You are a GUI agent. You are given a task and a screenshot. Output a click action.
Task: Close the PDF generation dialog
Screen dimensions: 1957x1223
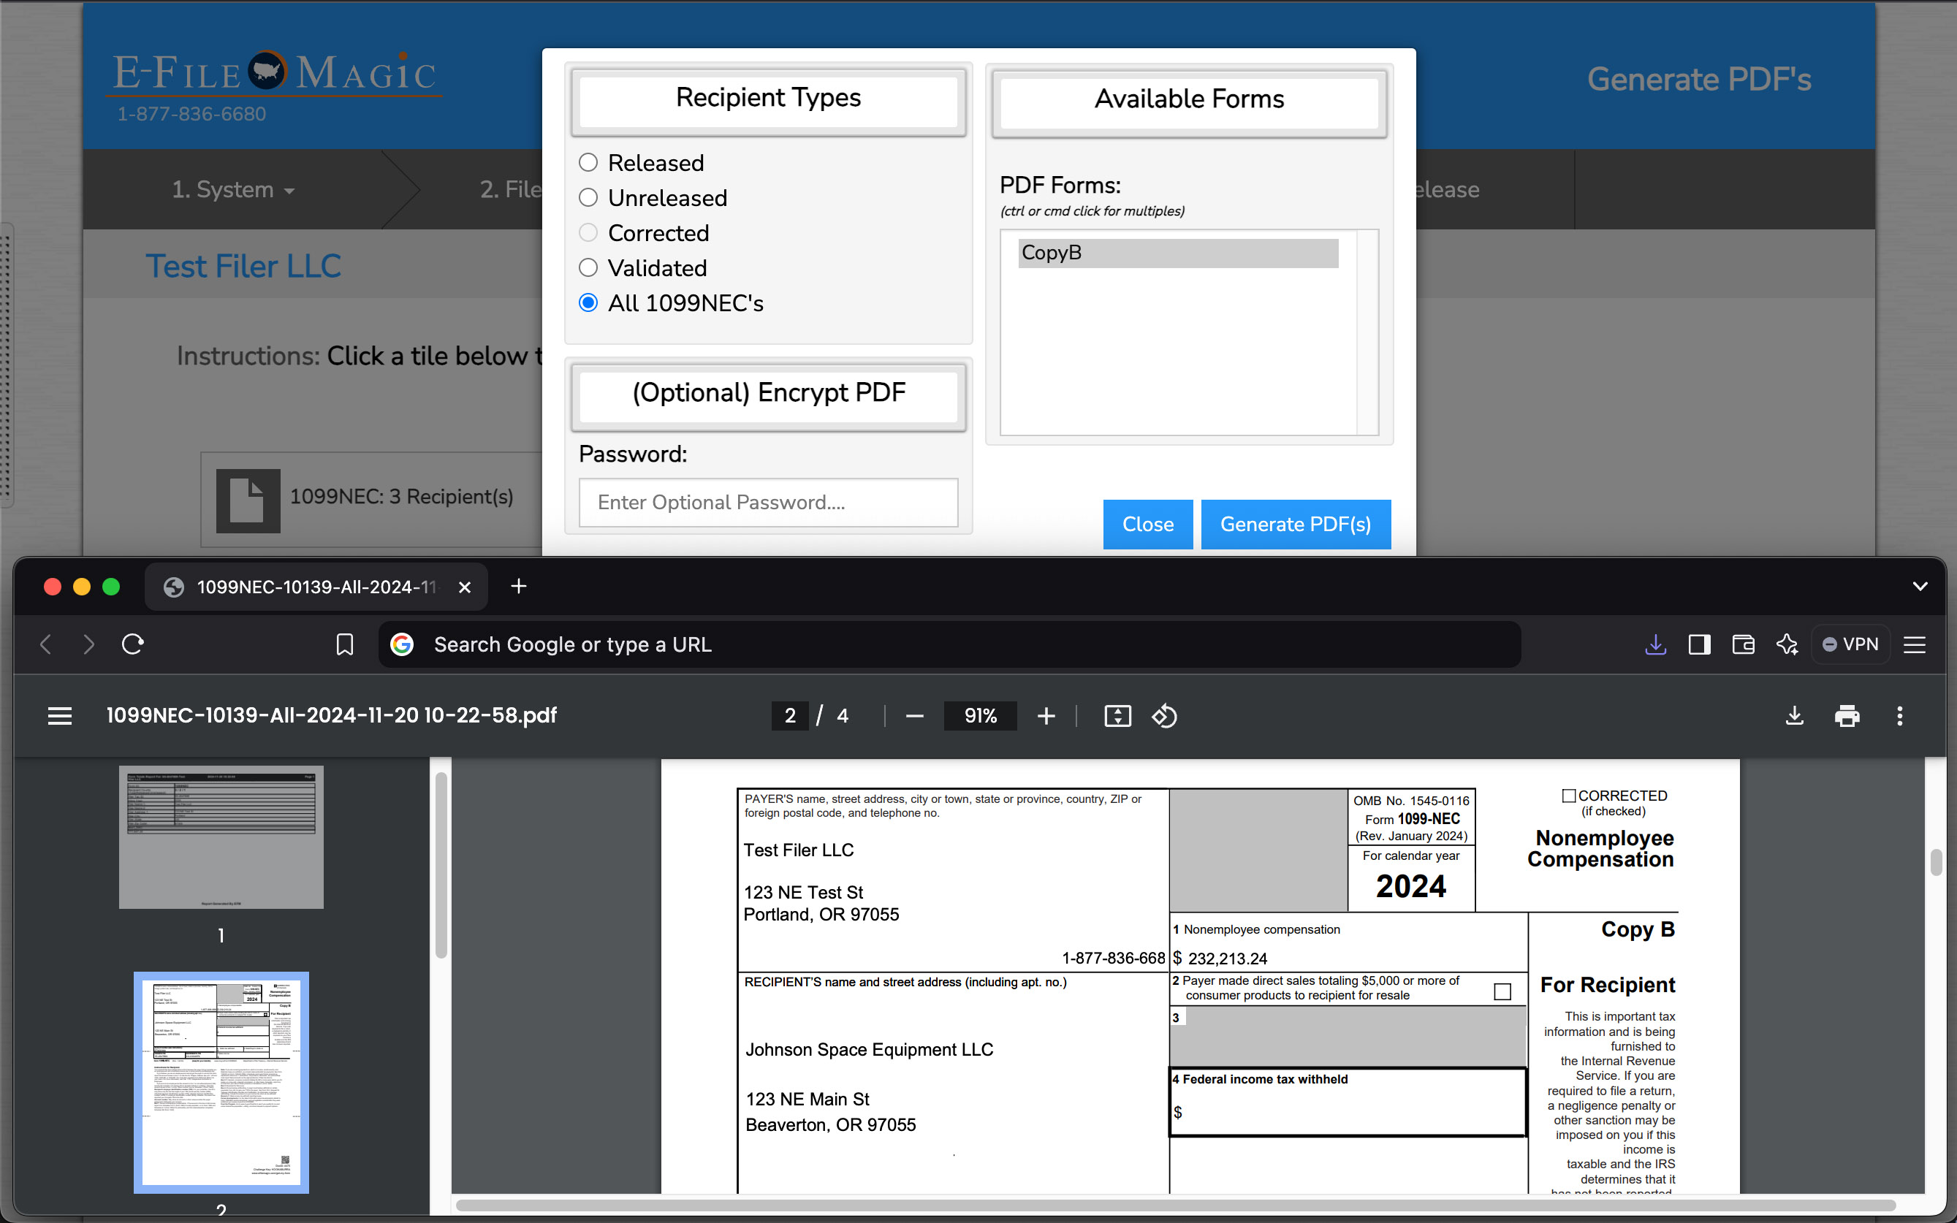point(1147,524)
